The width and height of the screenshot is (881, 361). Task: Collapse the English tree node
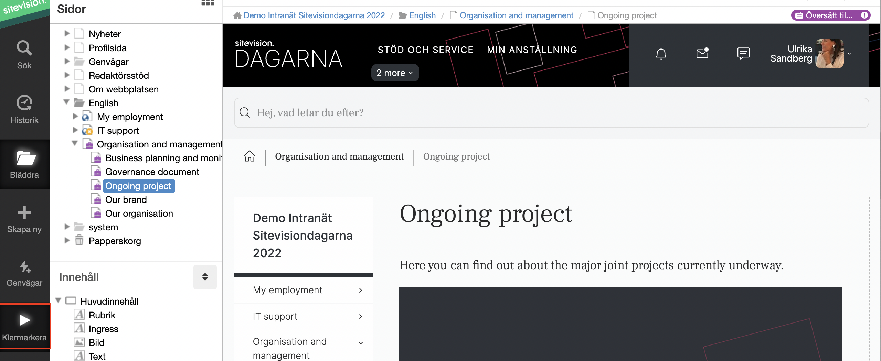coord(67,102)
